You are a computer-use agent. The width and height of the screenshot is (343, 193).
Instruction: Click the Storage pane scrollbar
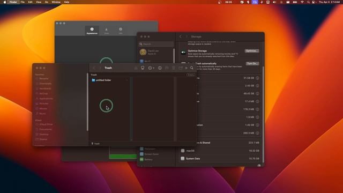pos(263,114)
